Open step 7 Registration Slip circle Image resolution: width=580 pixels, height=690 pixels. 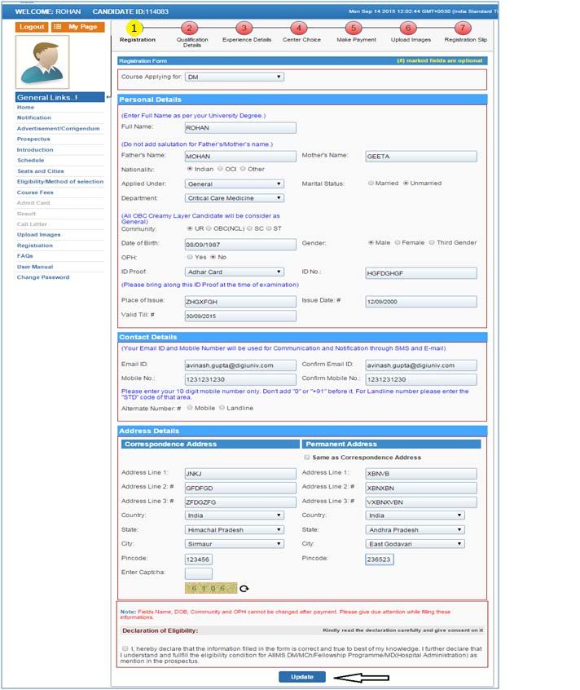[462, 29]
